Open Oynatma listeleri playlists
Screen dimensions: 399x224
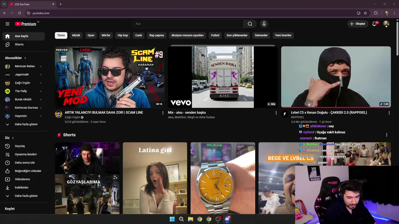click(24, 154)
